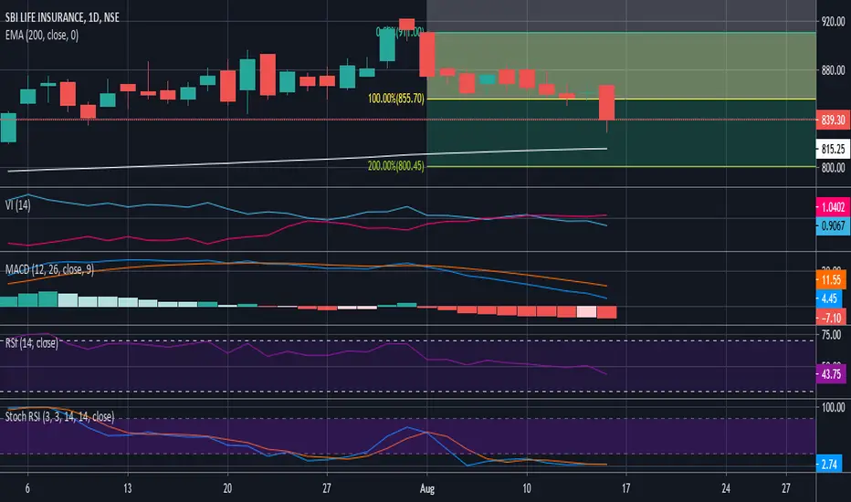Viewport: 851px width, 502px height.
Task: Click the Aug label on the time axis
Action: pyautogui.click(x=427, y=488)
